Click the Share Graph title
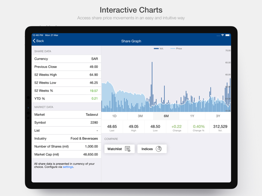Viewport: 262px width, 196px height. pos(131,41)
